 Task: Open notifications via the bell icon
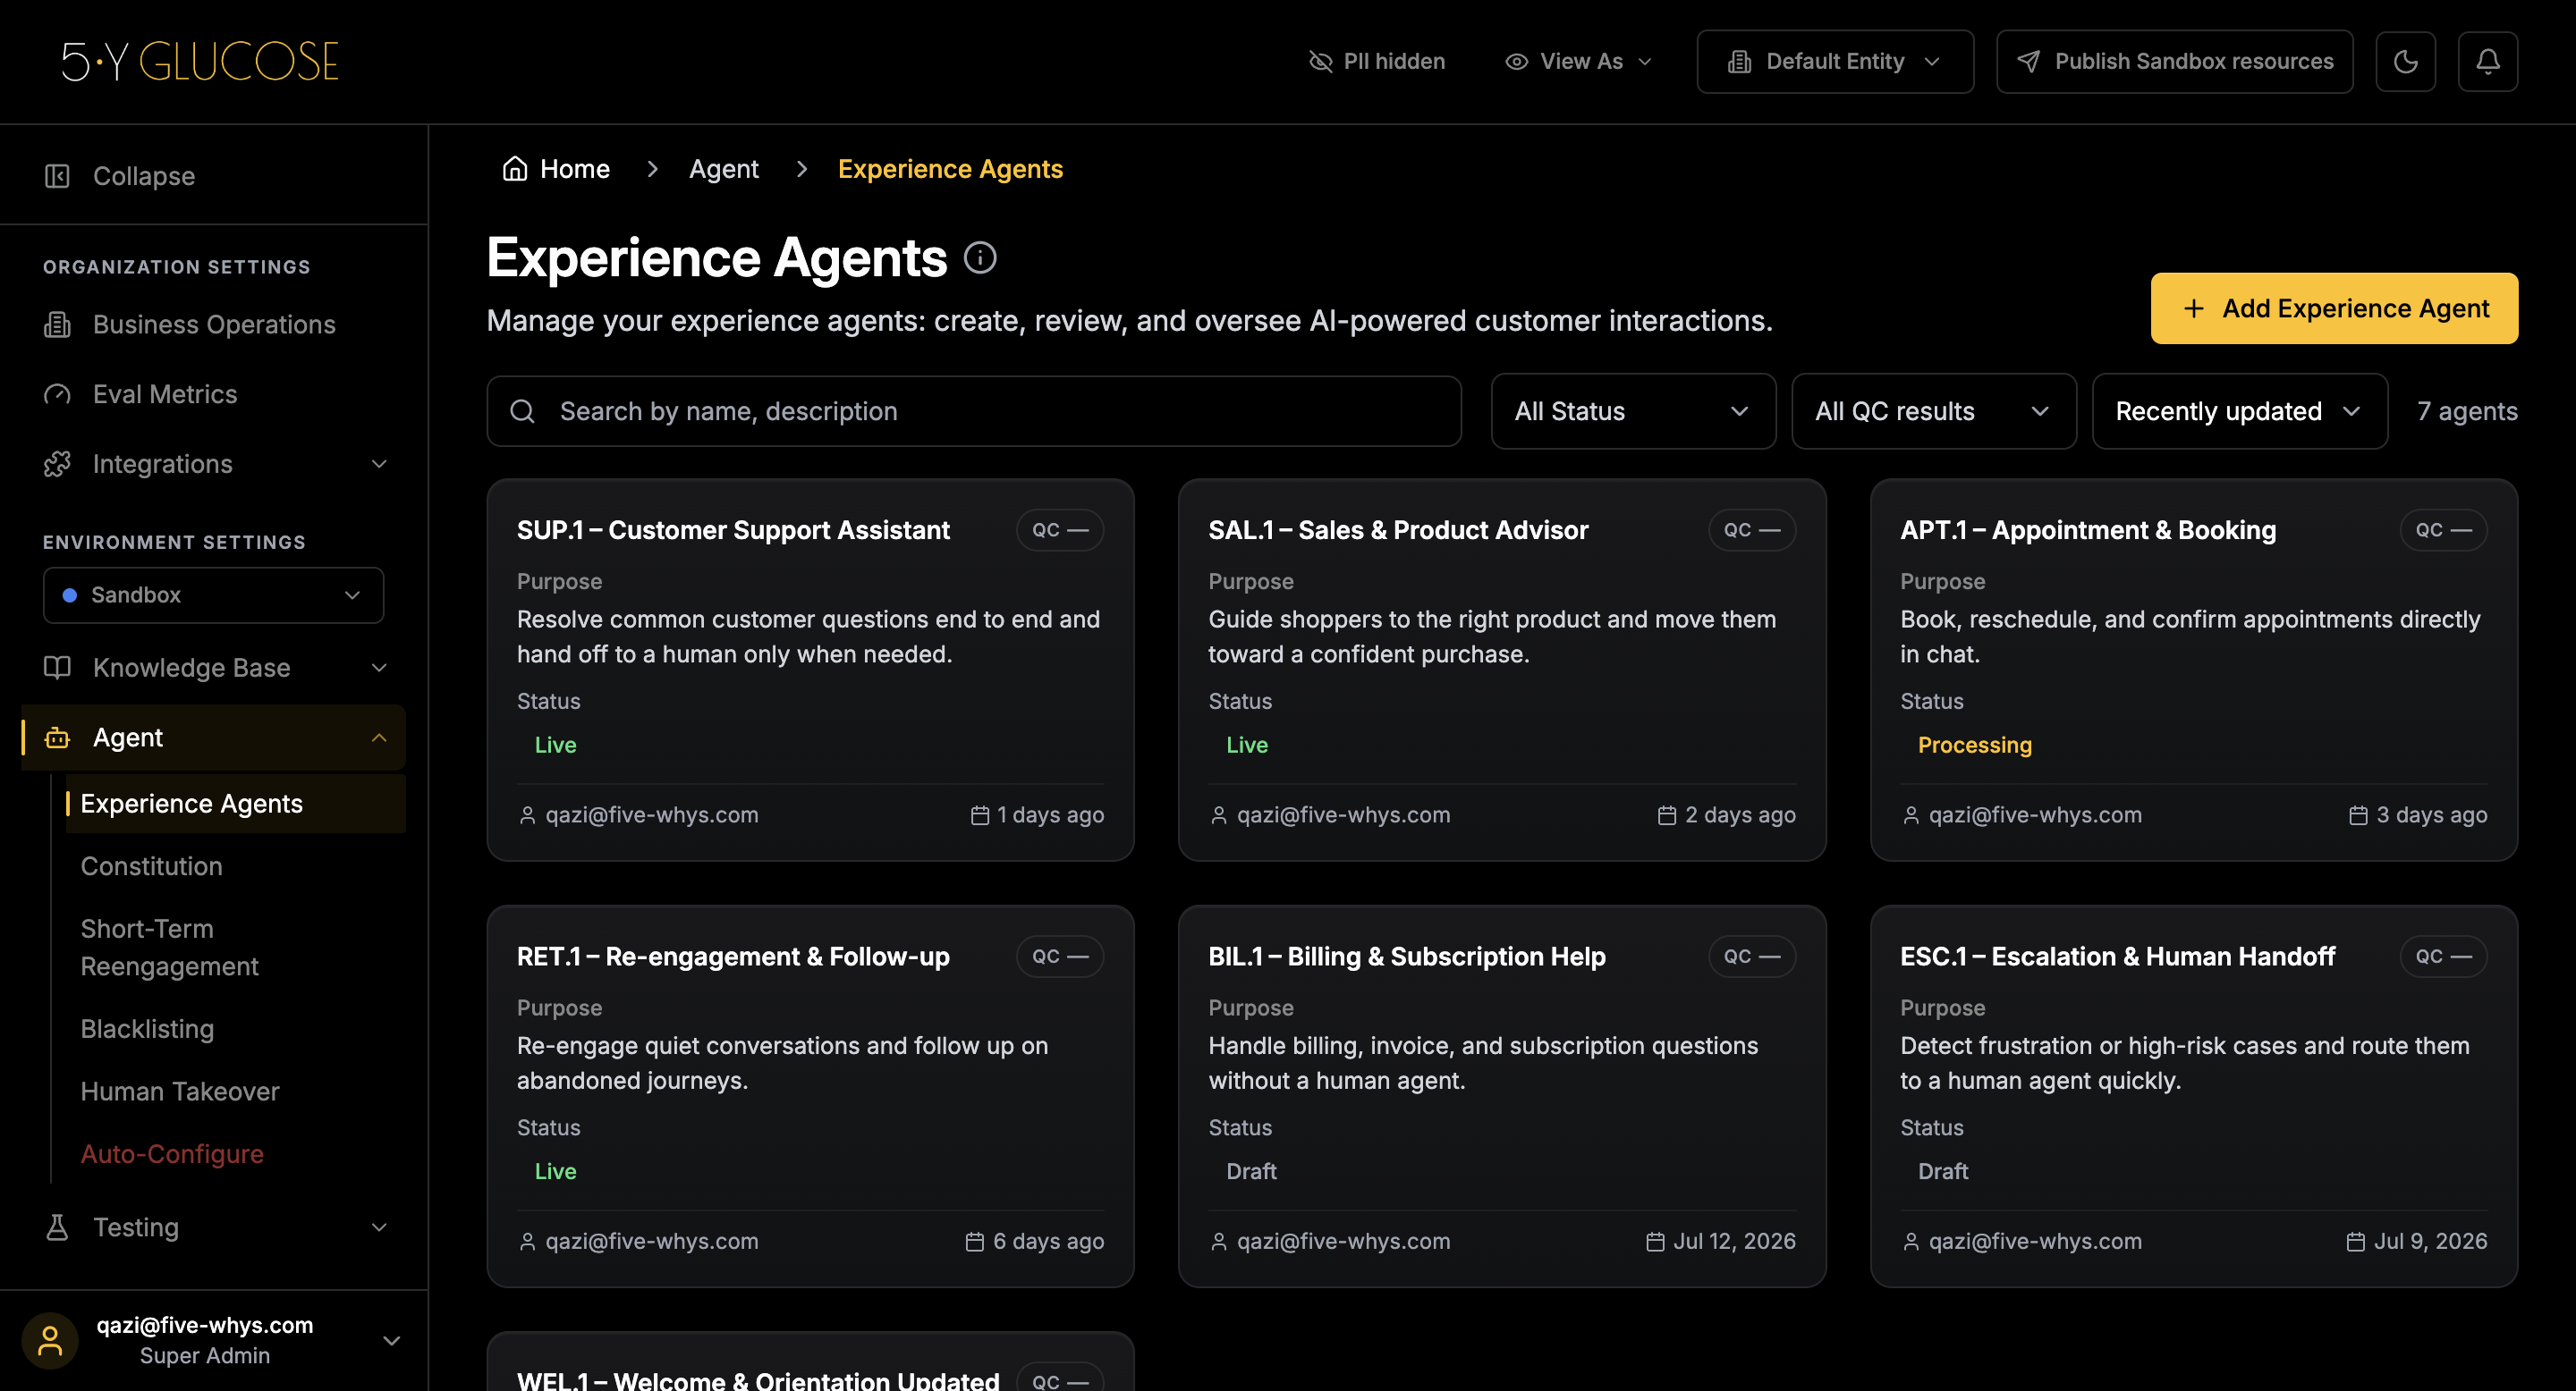[x=2487, y=61]
